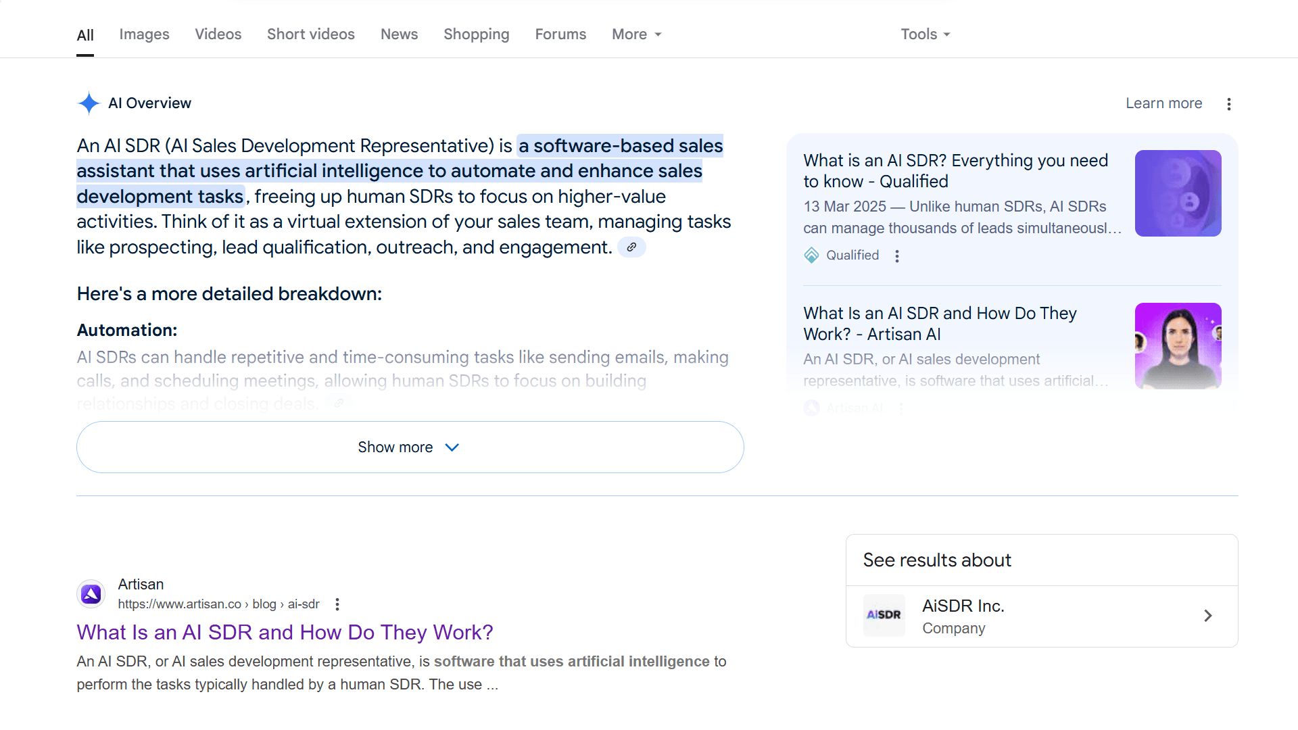Switch to the Images tab
This screenshot has height=730, width=1298.
click(x=144, y=34)
